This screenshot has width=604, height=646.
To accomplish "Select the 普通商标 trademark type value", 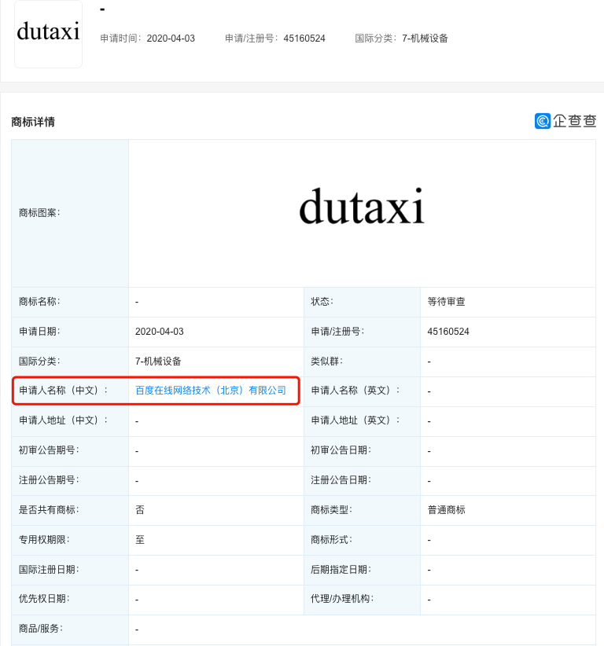I will [446, 510].
